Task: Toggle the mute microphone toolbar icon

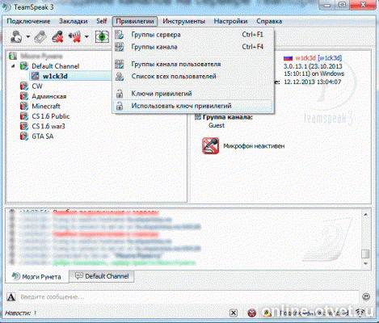Action: [57, 36]
